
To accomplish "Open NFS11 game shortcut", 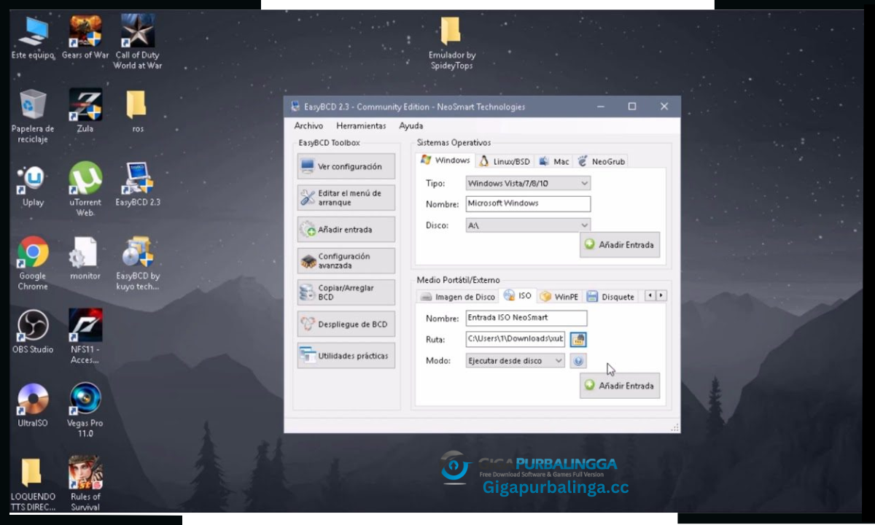I will coord(85,337).
